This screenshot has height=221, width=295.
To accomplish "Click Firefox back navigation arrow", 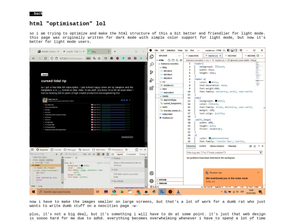I will [33, 58].
